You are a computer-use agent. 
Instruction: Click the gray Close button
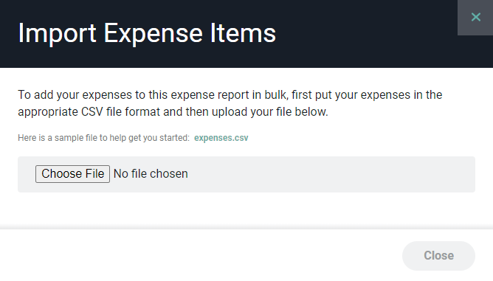[438, 255]
